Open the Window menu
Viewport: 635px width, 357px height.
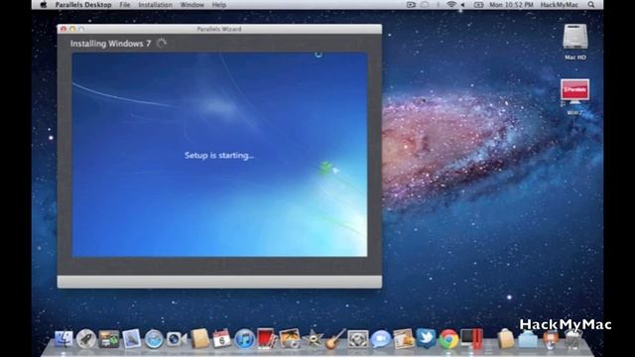coord(191,5)
